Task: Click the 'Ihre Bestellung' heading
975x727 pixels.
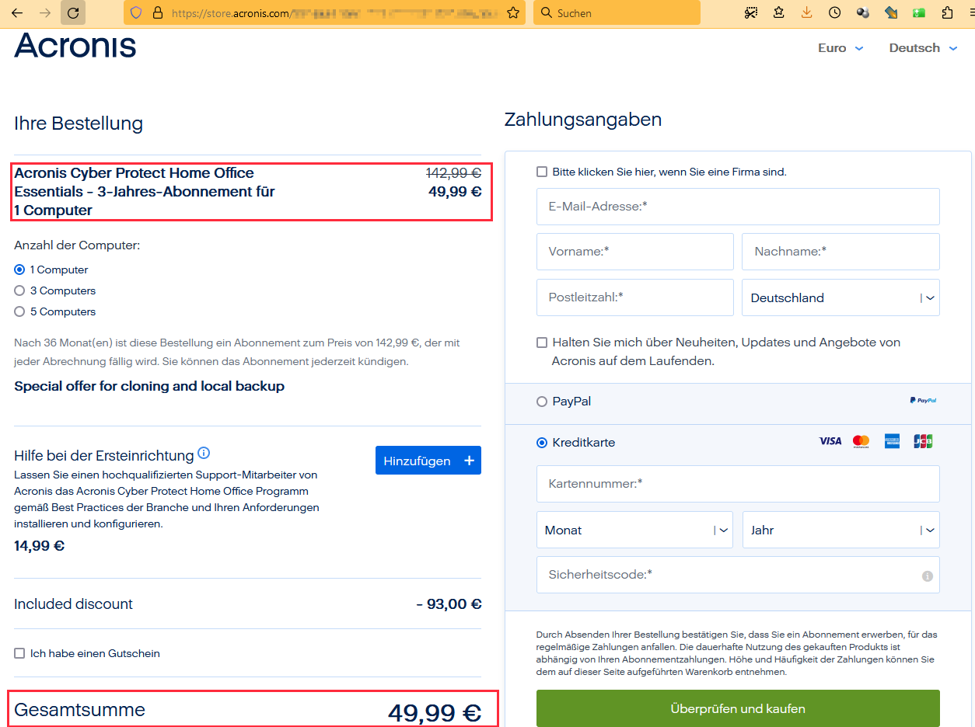Action: tap(79, 123)
